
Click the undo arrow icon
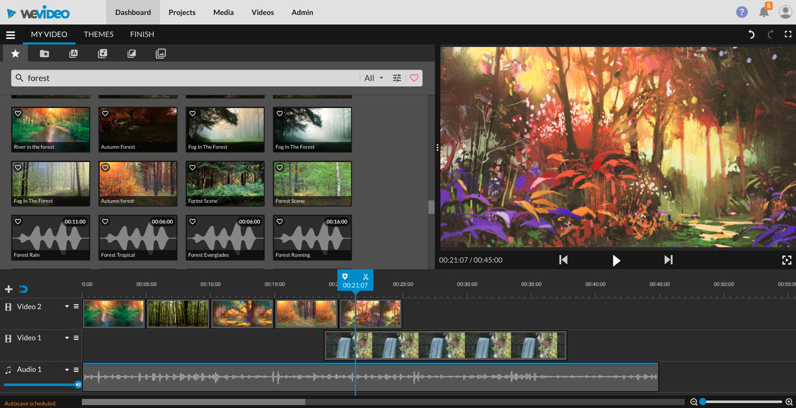751,34
